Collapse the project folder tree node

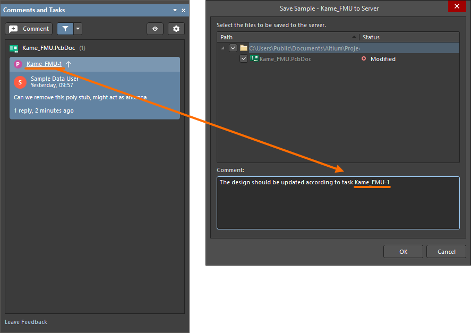(223, 48)
